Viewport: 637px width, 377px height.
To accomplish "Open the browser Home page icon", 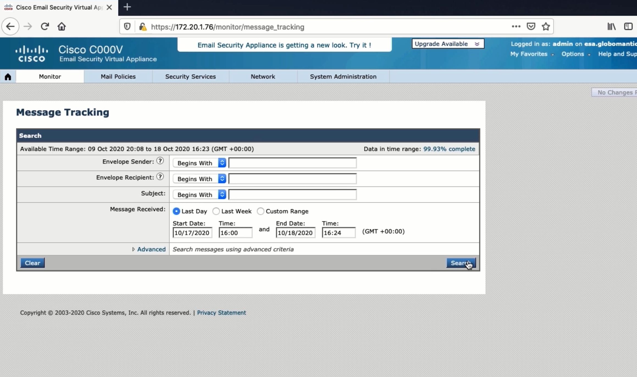I will [x=62, y=27].
